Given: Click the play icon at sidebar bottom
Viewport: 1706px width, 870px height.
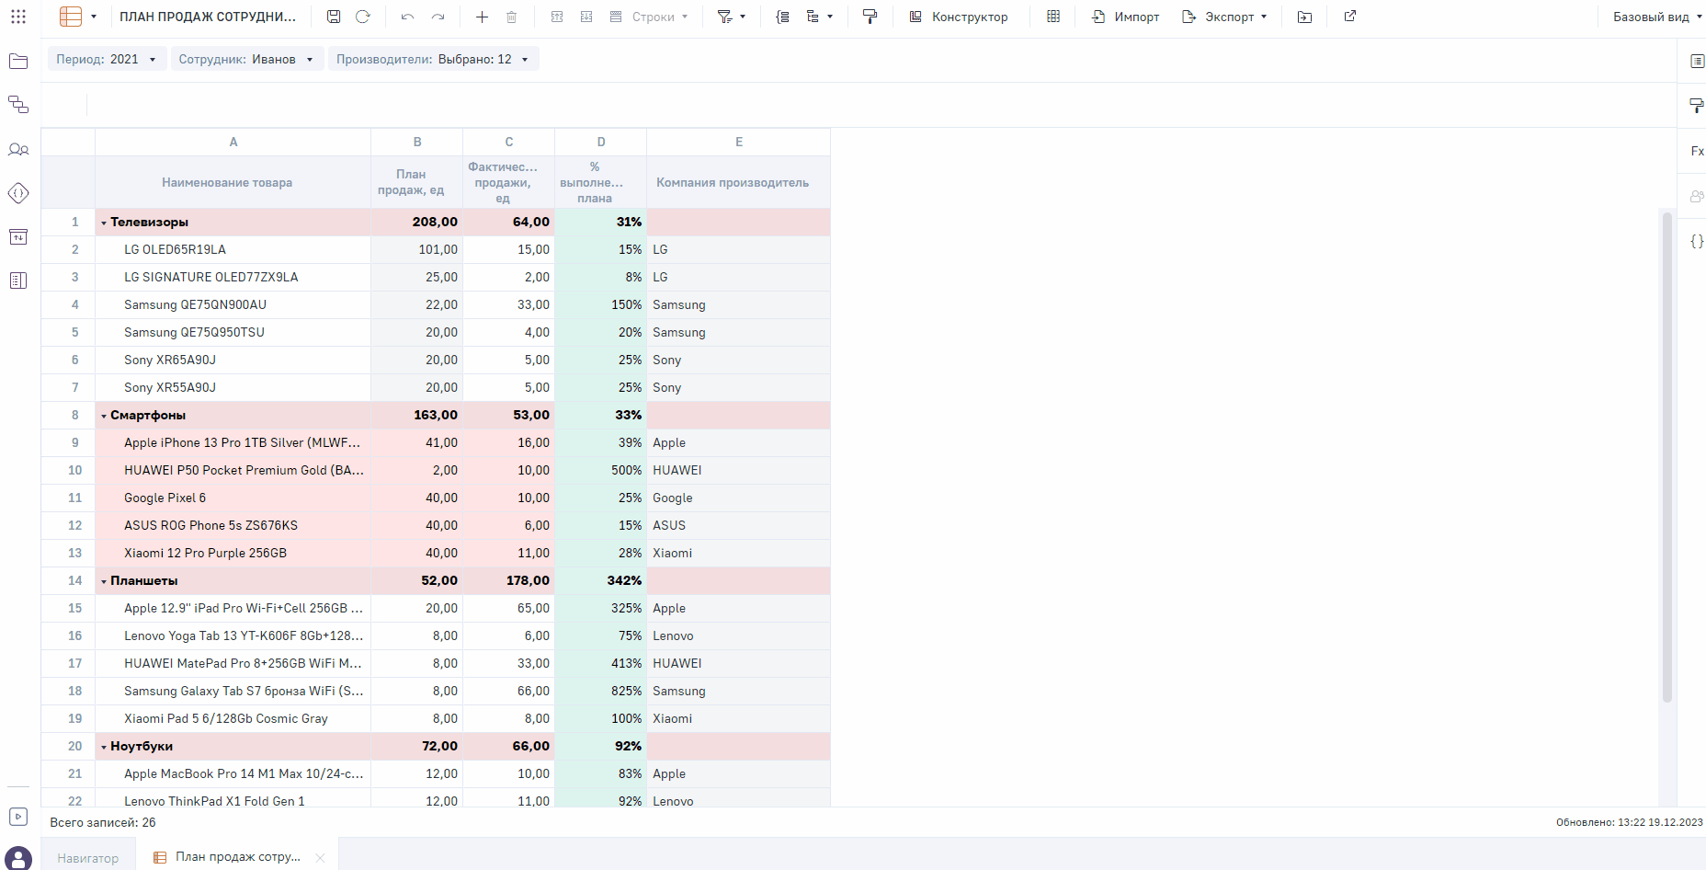Looking at the screenshot, I should tap(18, 817).
